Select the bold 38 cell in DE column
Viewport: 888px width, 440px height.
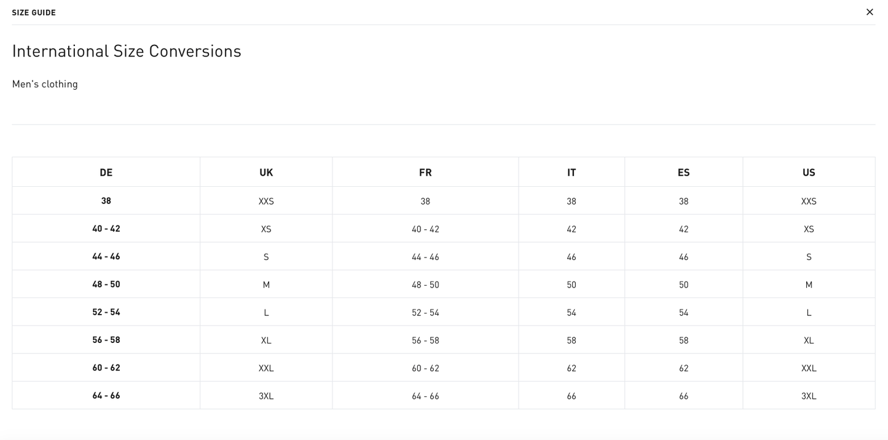pyautogui.click(x=106, y=201)
